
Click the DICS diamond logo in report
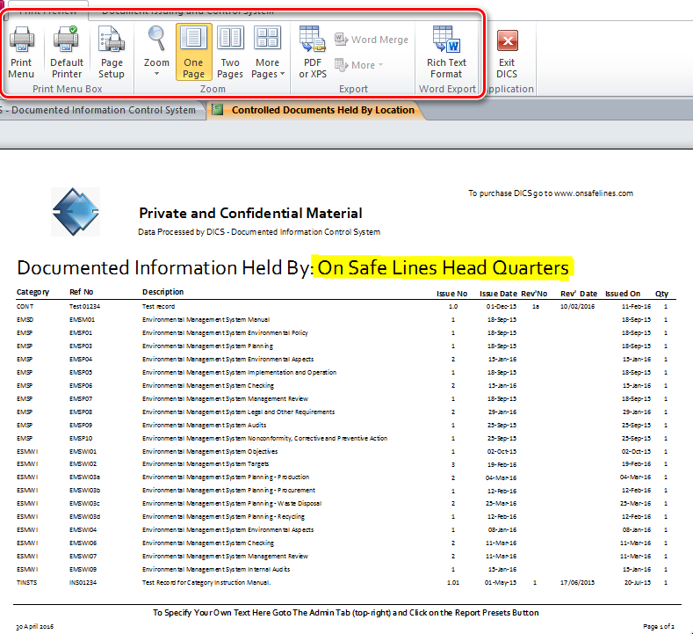point(76,212)
